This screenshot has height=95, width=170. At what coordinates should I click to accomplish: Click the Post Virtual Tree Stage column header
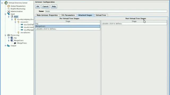(134, 21)
